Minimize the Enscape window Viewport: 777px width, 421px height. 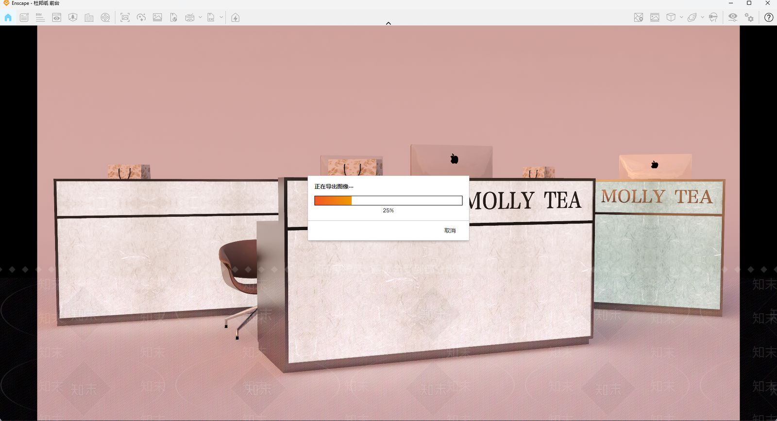tap(731, 3)
